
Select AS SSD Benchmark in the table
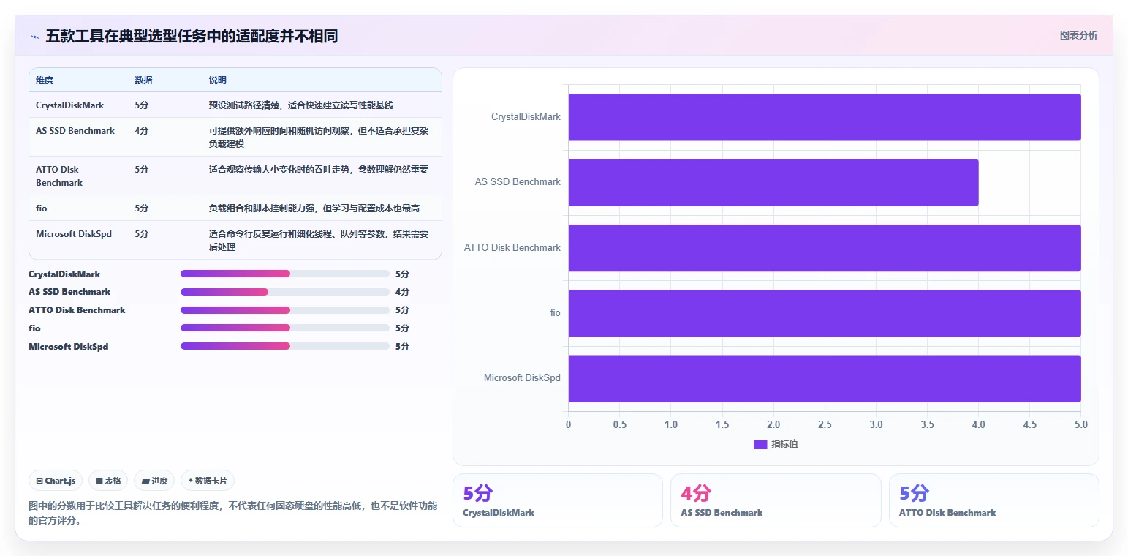click(75, 131)
